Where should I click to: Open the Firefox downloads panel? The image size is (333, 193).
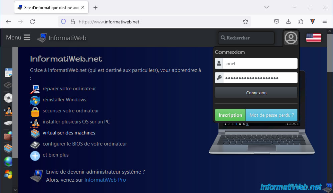tap(288, 21)
